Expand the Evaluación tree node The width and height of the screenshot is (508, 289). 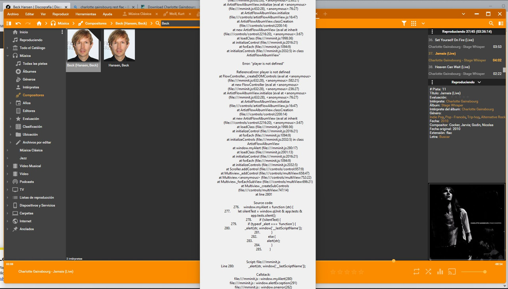(x=11, y=119)
